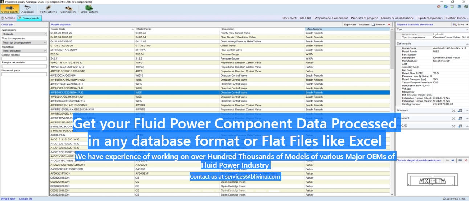The image size is (469, 201).
Task: Open the Accessori library section
Action: point(28,9)
